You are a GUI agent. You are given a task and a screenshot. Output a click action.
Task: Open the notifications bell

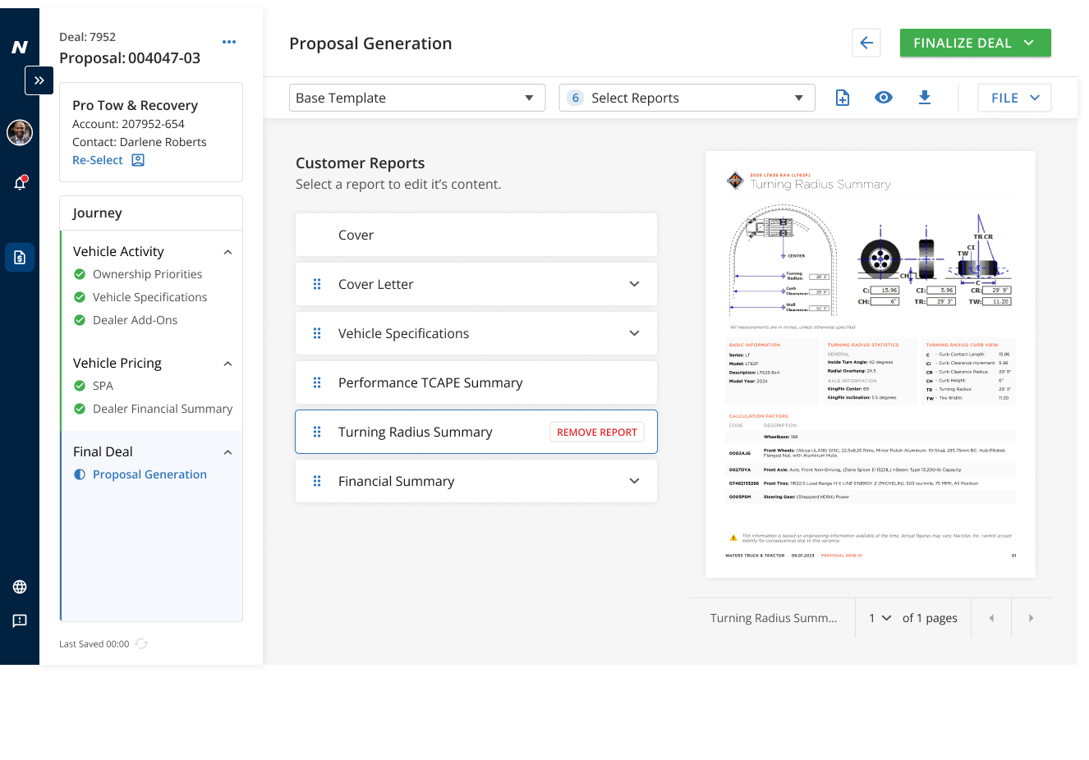20,183
